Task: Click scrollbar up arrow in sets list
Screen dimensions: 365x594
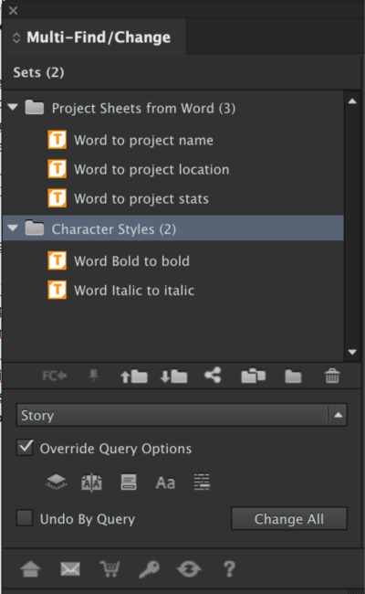Action: 352,101
